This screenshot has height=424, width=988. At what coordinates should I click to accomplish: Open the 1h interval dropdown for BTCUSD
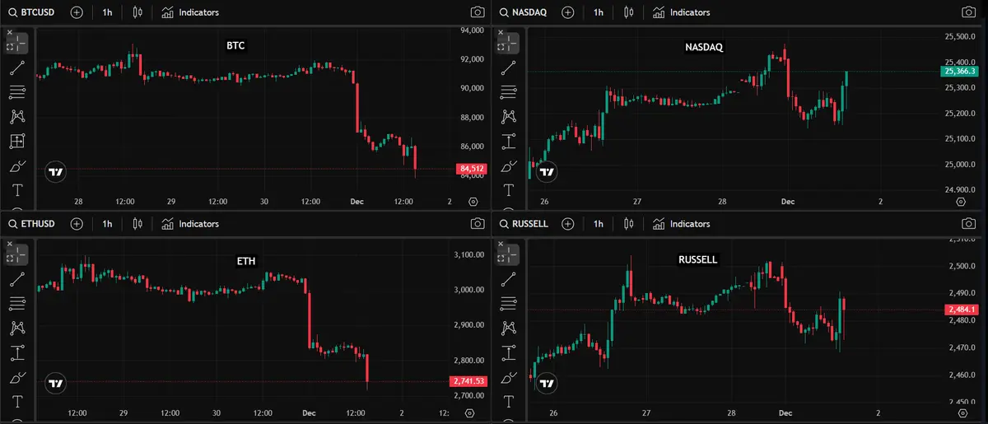coord(107,12)
